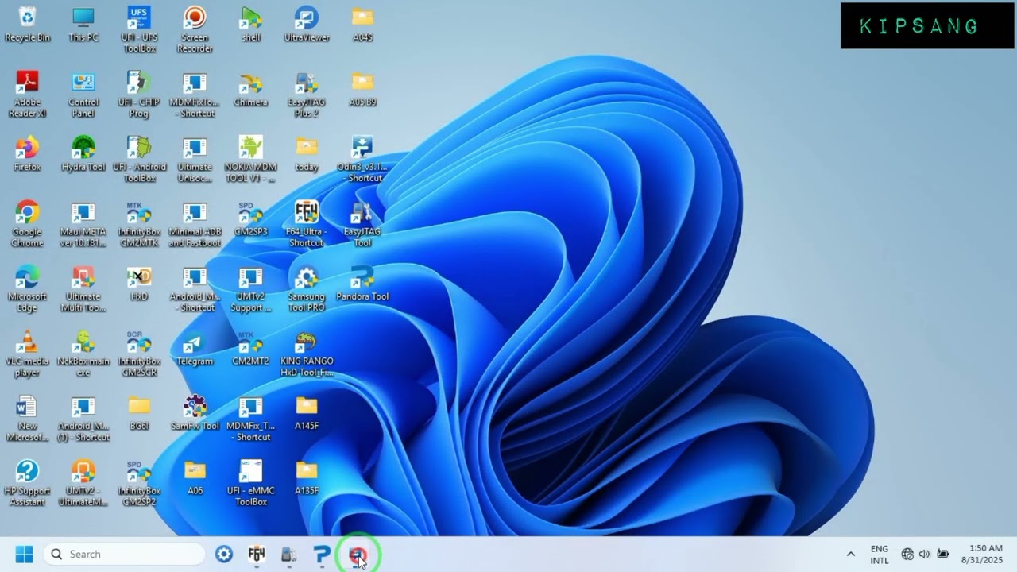
Task: Launch Pandora Tool shortcut
Action: (362, 284)
